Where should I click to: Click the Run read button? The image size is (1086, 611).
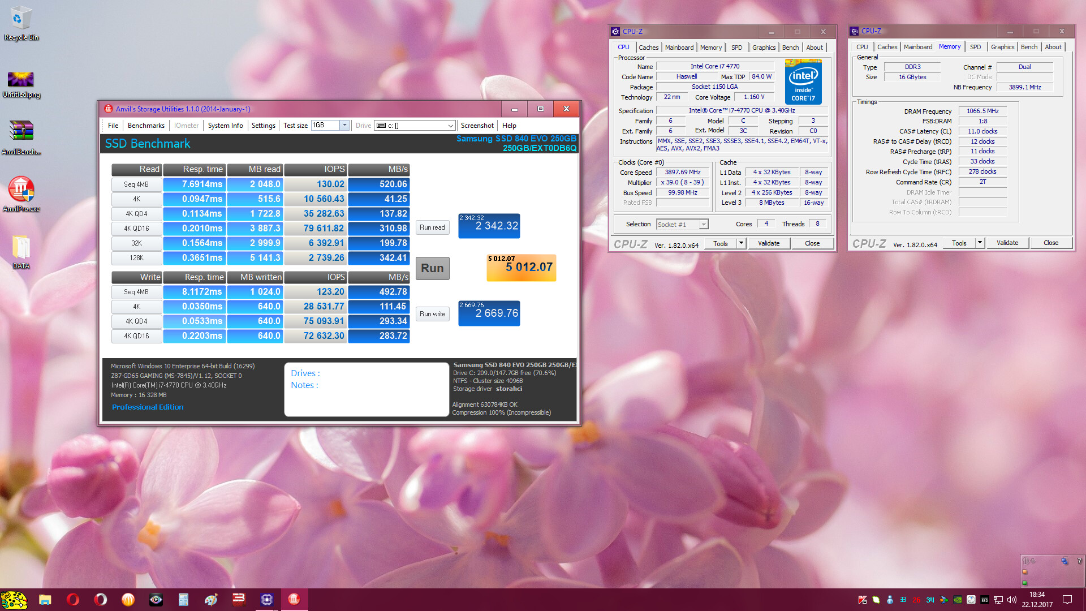432,227
